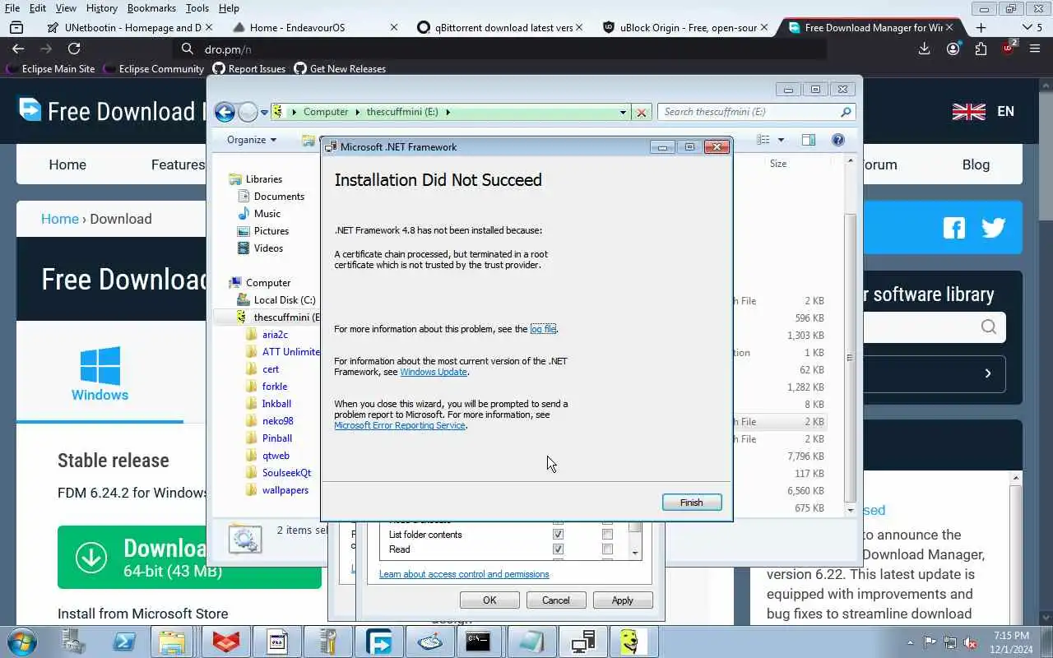1053x658 pixels.
Task: Select the aria2c folder
Action: (x=275, y=335)
